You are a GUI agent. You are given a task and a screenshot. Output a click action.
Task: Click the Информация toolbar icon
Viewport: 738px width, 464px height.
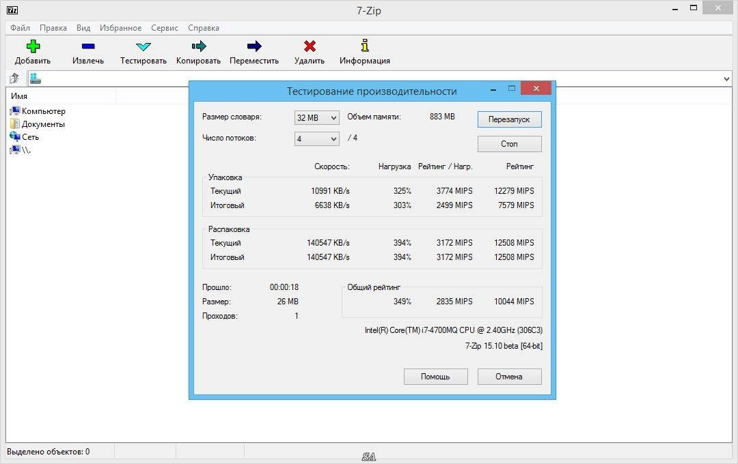(x=365, y=46)
